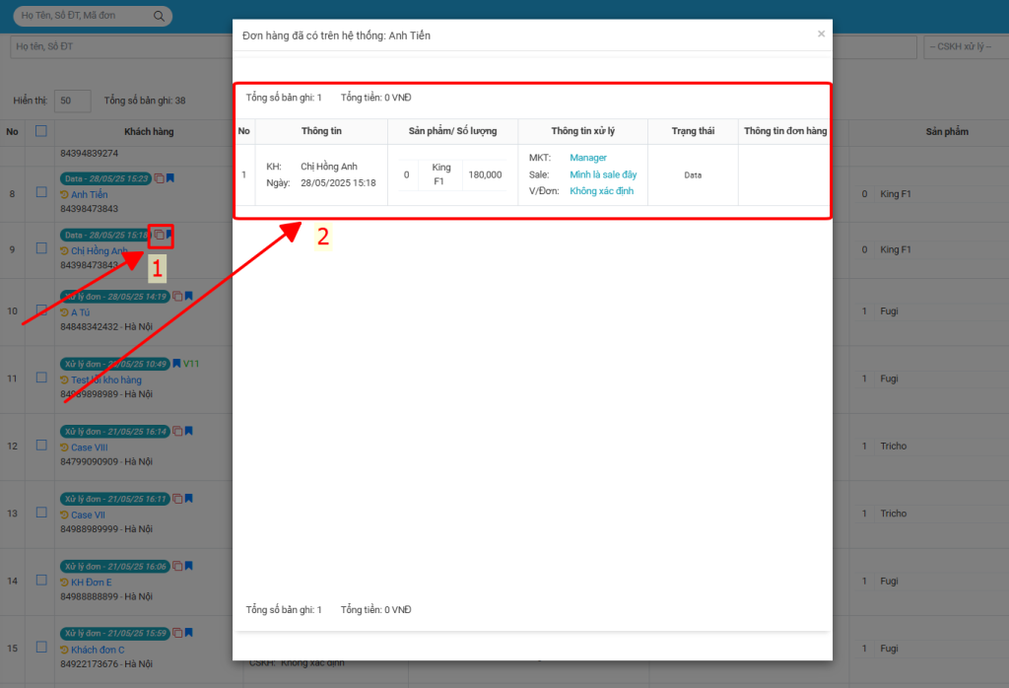This screenshot has height=688, width=1009.
Task: Click the bookmark icon on Case VIII row
Action: [188, 431]
